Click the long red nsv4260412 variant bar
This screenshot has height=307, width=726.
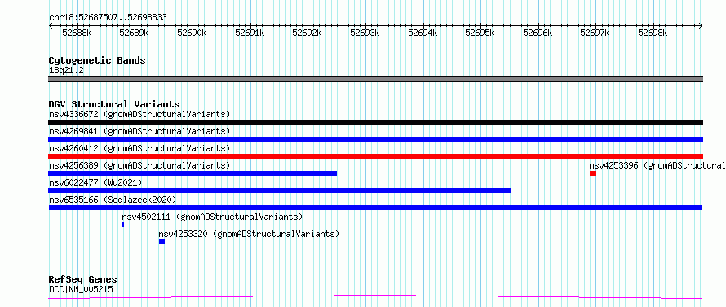pos(375,156)
